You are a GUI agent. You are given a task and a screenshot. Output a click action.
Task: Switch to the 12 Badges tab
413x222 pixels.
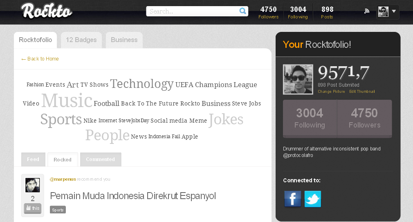point(81,40)
